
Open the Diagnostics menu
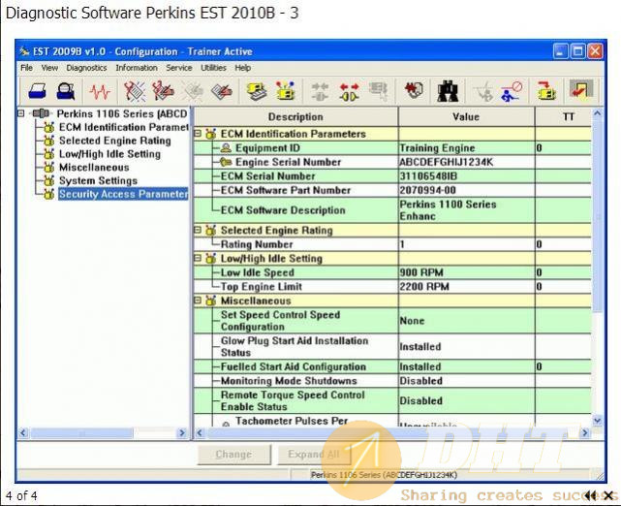(x=87, y=68)
